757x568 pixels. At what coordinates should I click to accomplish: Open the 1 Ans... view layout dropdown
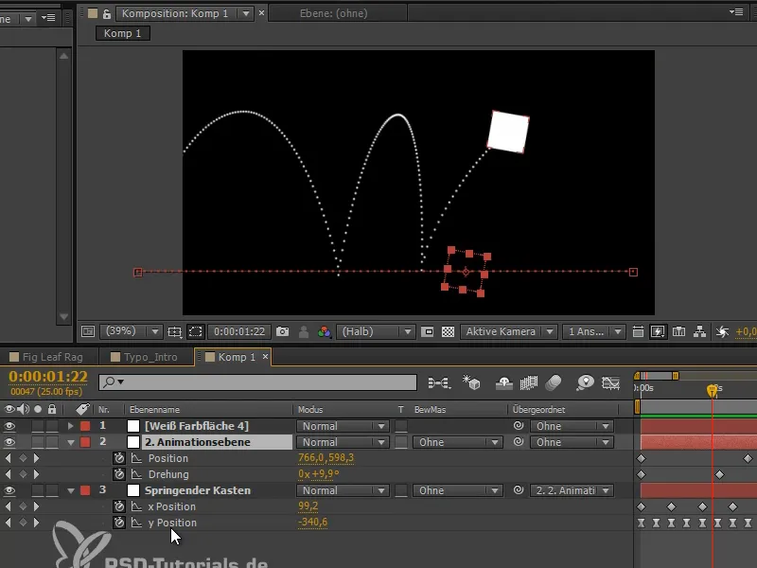[594, 332]
